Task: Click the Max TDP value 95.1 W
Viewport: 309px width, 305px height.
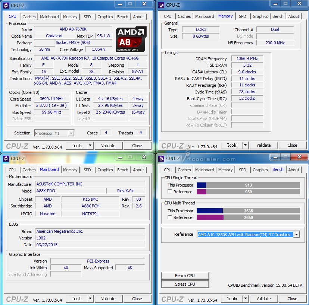Action: tap(104, 36)
